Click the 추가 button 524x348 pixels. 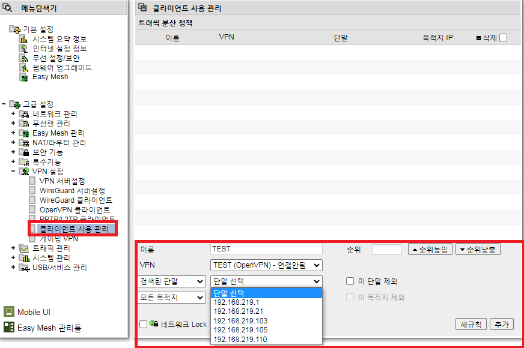click(501, 324)
